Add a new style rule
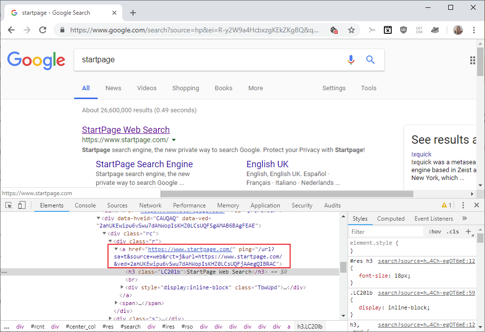 (x=468, y=231)
